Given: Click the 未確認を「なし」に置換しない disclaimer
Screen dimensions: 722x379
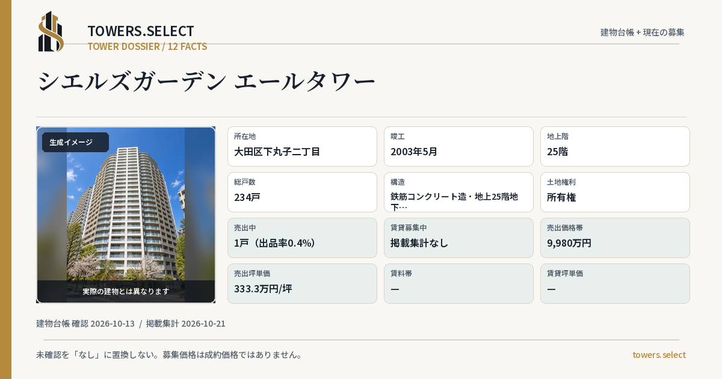Looking at the screenshot, I should pos(169,355).
